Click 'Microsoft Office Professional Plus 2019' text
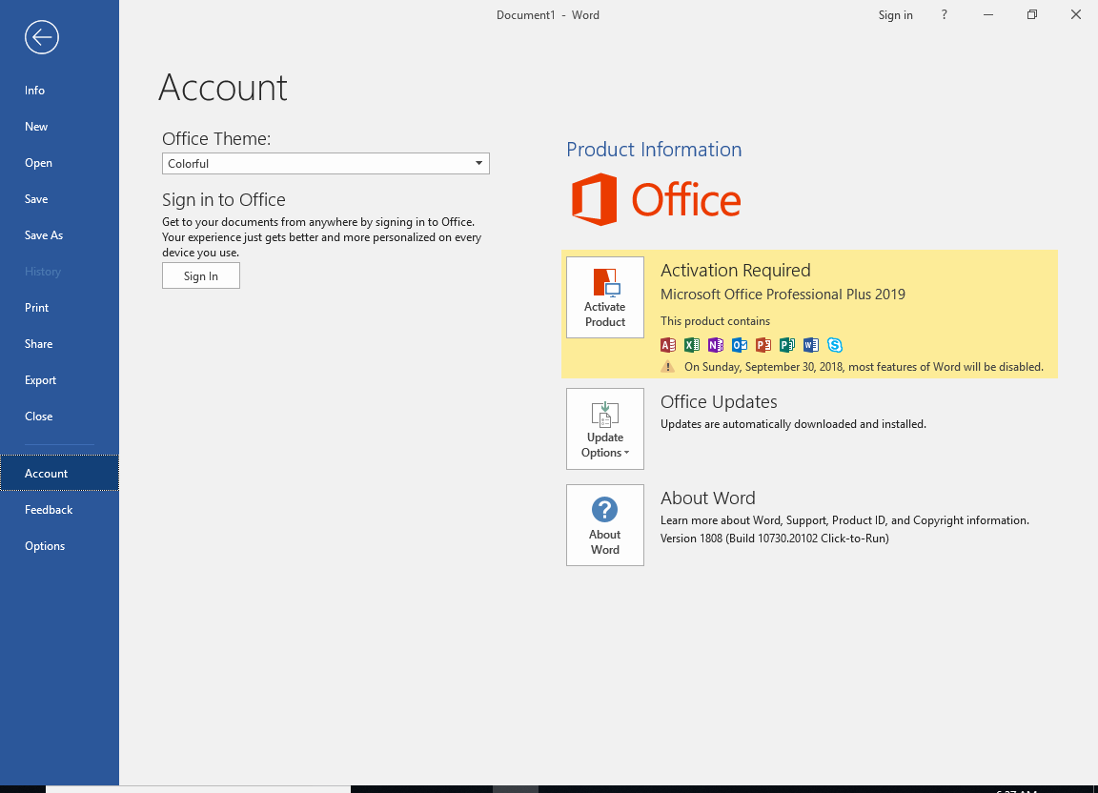 tap(783, 295)
